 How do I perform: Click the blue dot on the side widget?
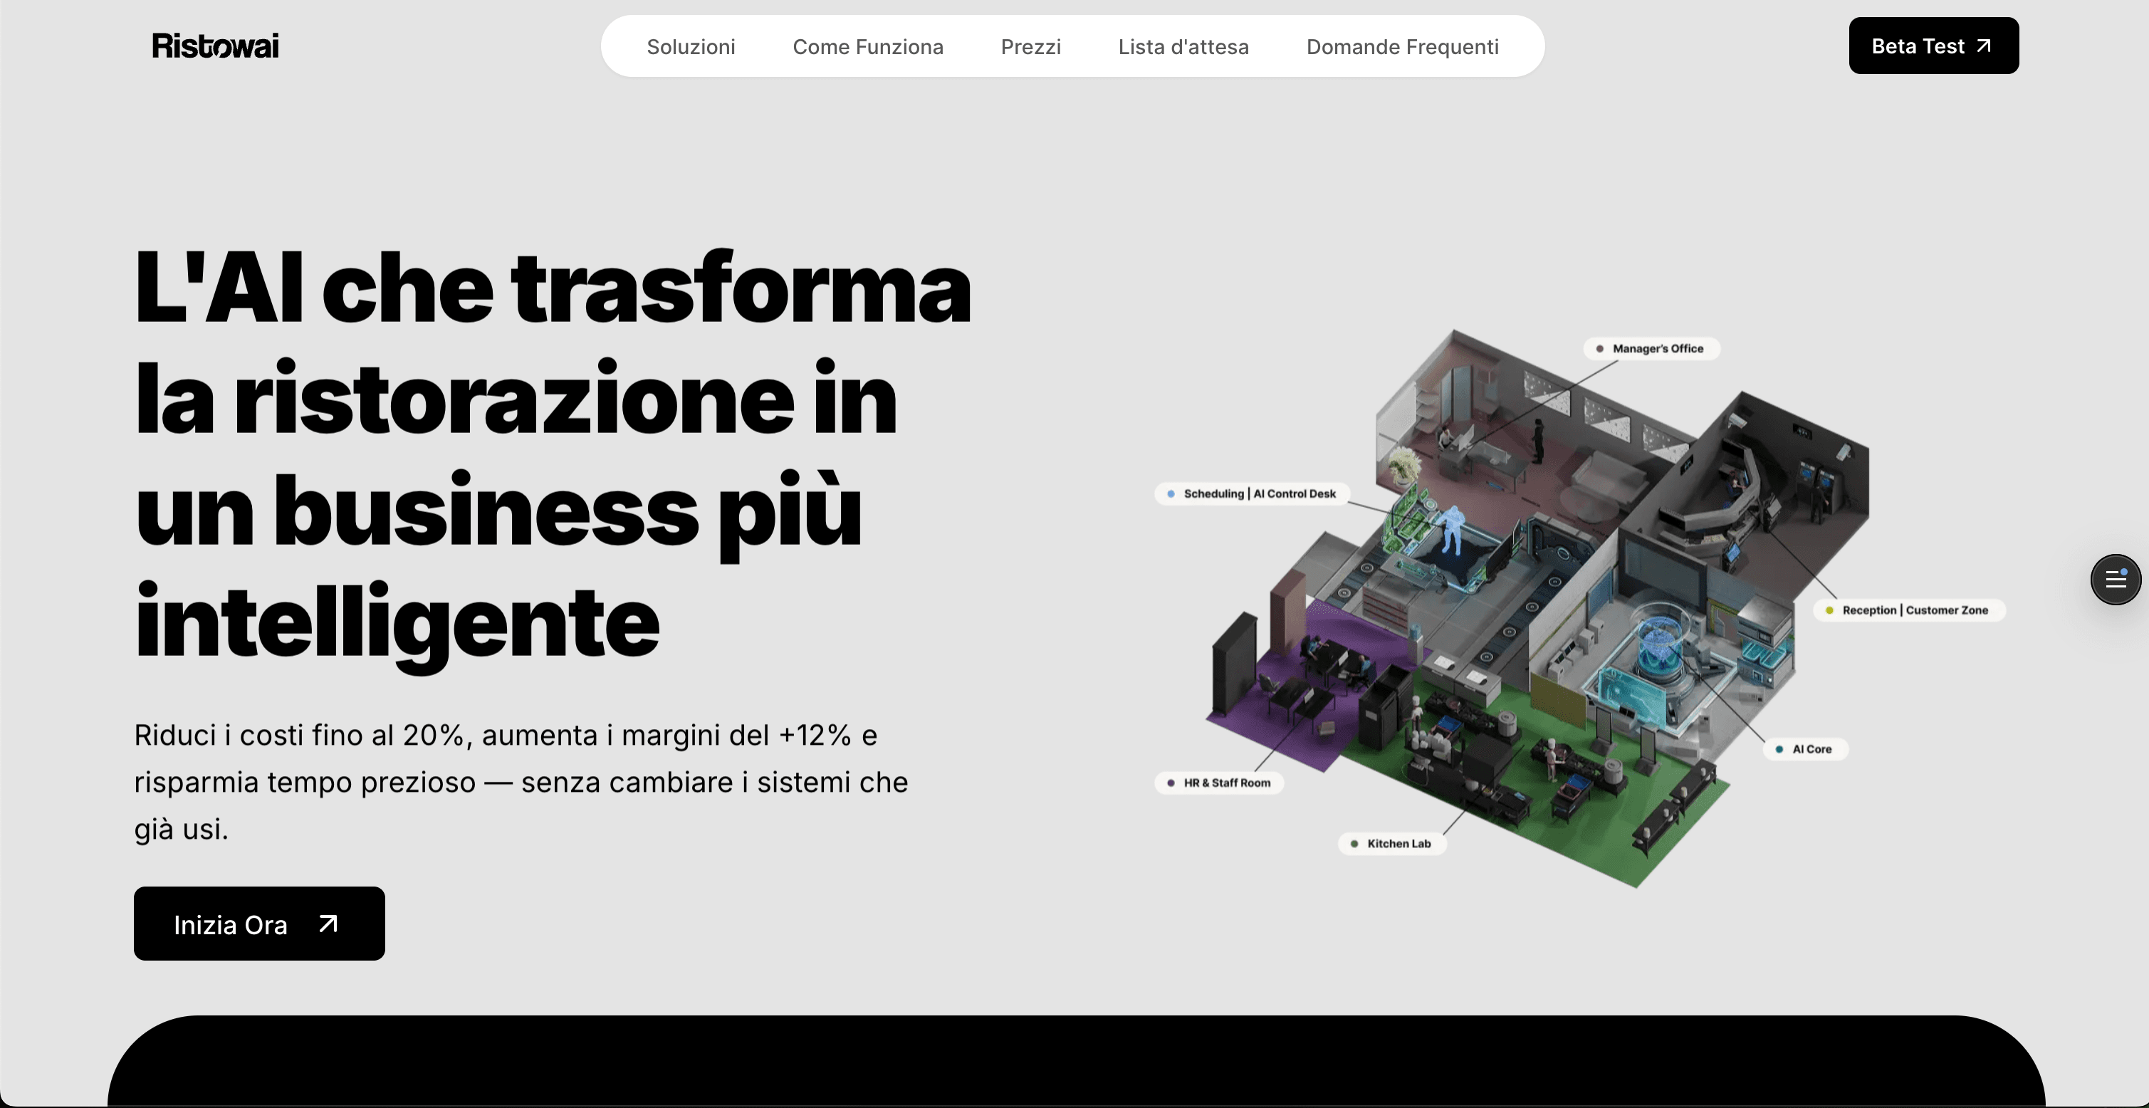pyautogui.click(x=2123, y=573)
